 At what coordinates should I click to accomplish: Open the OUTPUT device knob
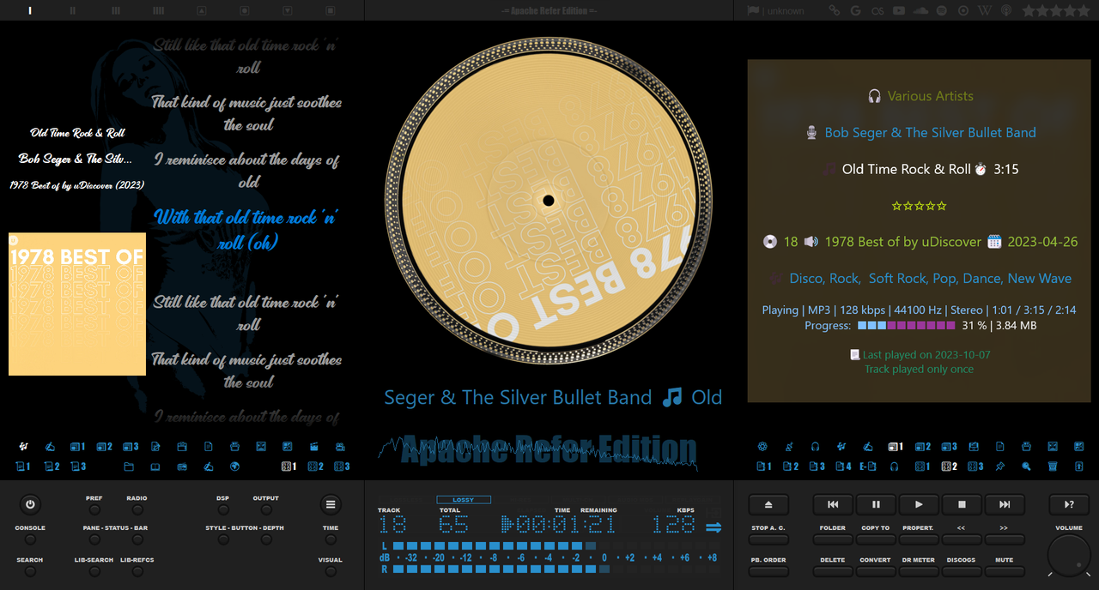266,509
